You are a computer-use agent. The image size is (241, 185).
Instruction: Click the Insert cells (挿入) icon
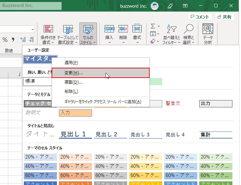(109, 29)
